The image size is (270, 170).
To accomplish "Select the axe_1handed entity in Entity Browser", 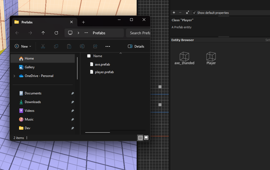I will 184,58.
